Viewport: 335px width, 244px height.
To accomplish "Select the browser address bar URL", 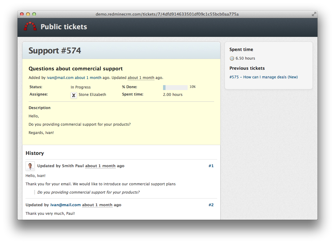I will [168, 14].
